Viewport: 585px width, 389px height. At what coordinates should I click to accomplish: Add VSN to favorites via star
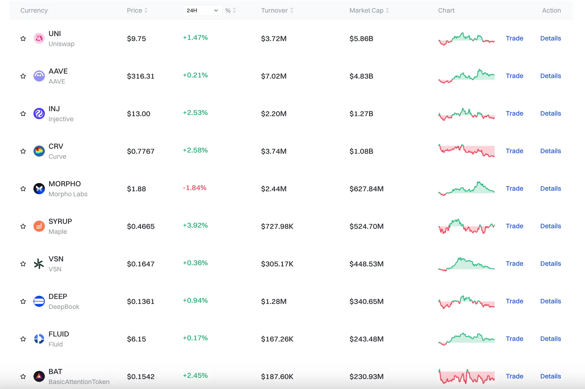point(23,264)
